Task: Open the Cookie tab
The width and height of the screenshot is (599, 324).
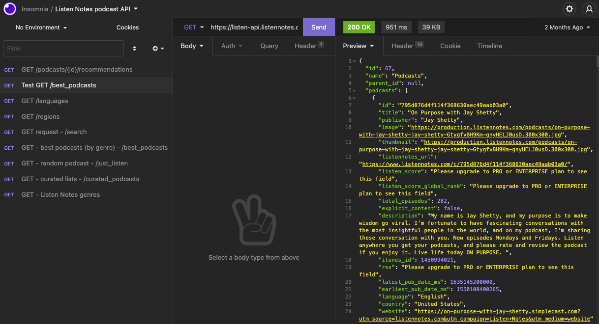Action: click(450, 46)
